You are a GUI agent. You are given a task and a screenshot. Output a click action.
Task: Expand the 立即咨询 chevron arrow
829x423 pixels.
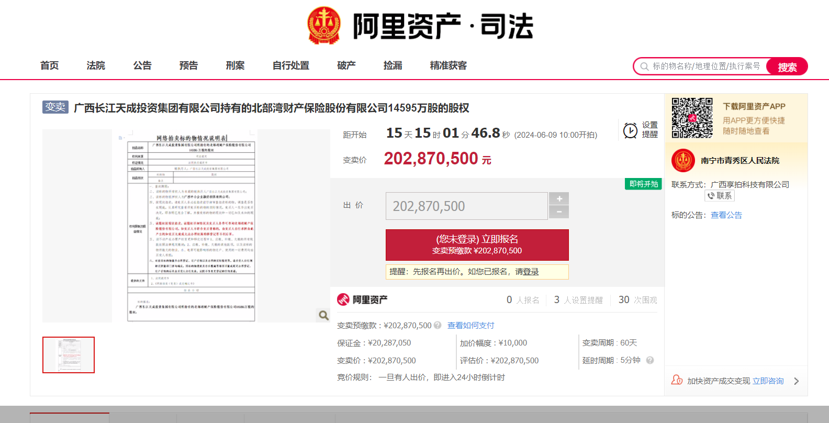796,381
